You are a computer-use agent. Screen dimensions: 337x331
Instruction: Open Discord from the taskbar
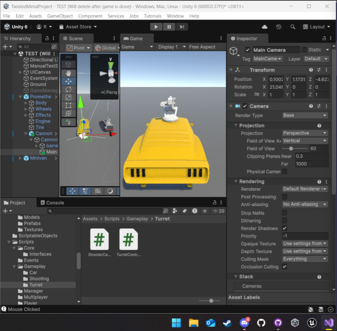[x=244, y=323]
